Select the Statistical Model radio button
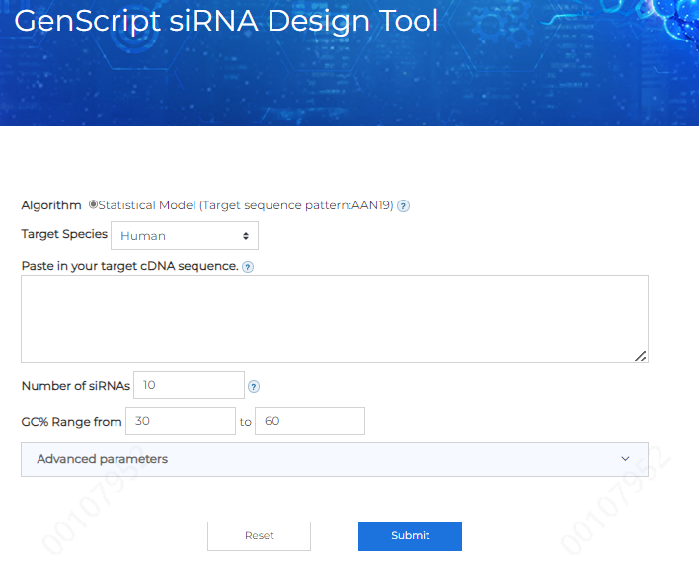 pyautogui.click(x=93, y=205)
